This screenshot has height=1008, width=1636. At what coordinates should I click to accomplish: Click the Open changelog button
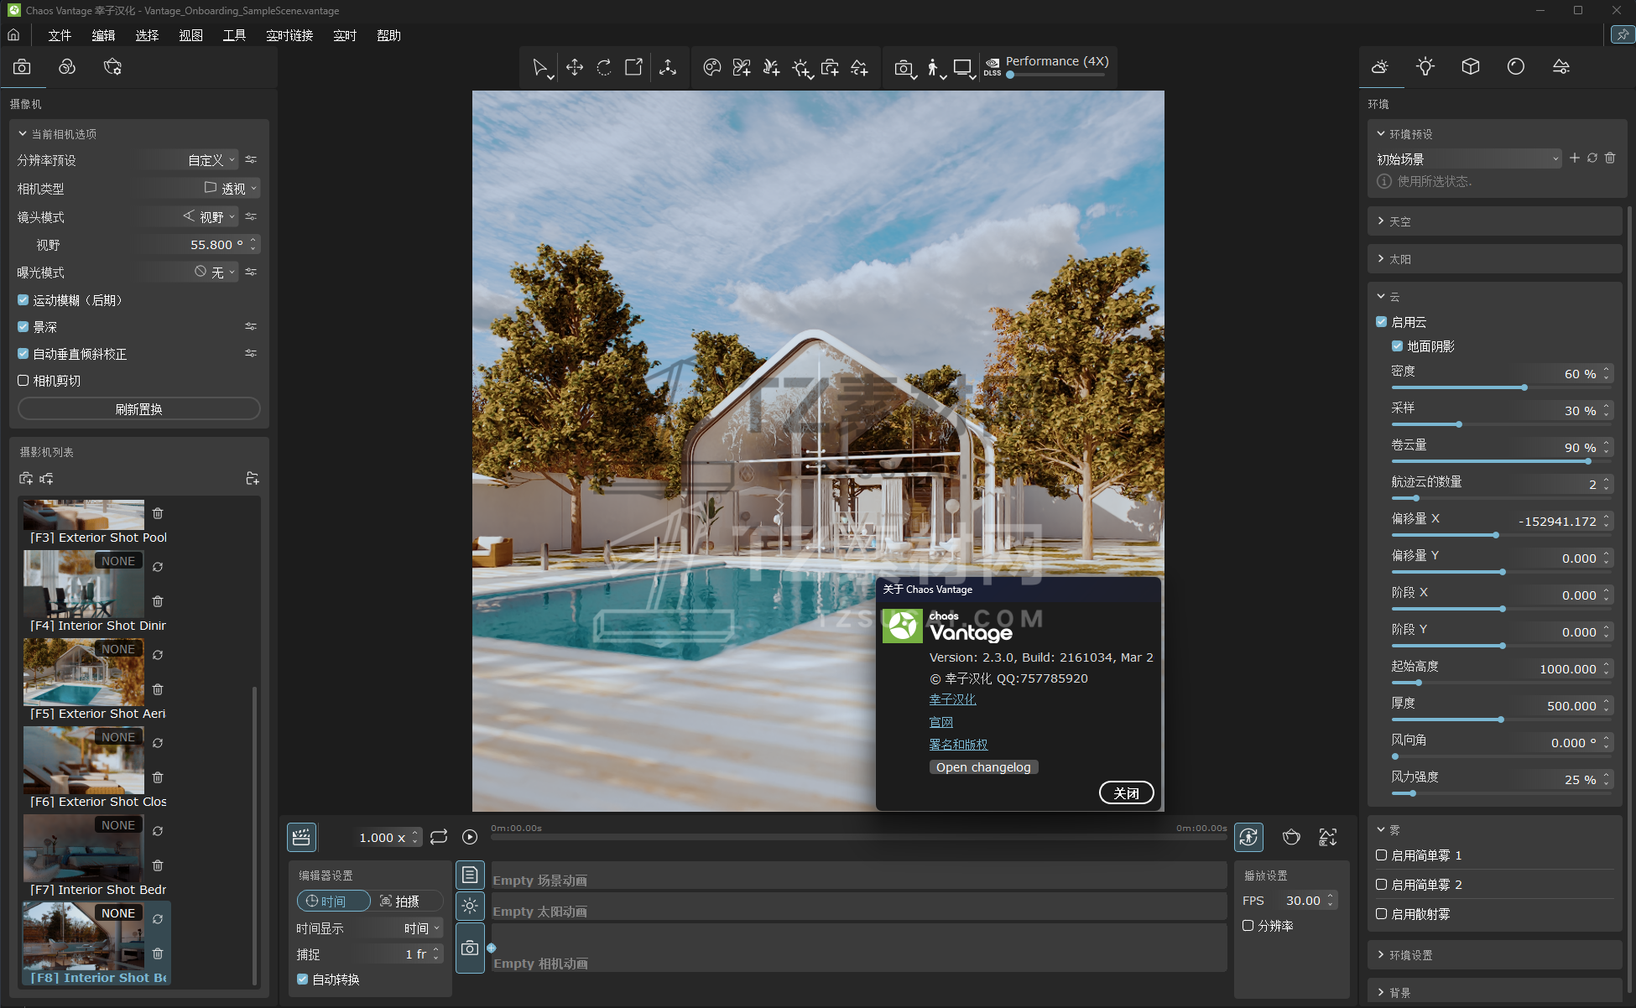click(983, 767)
